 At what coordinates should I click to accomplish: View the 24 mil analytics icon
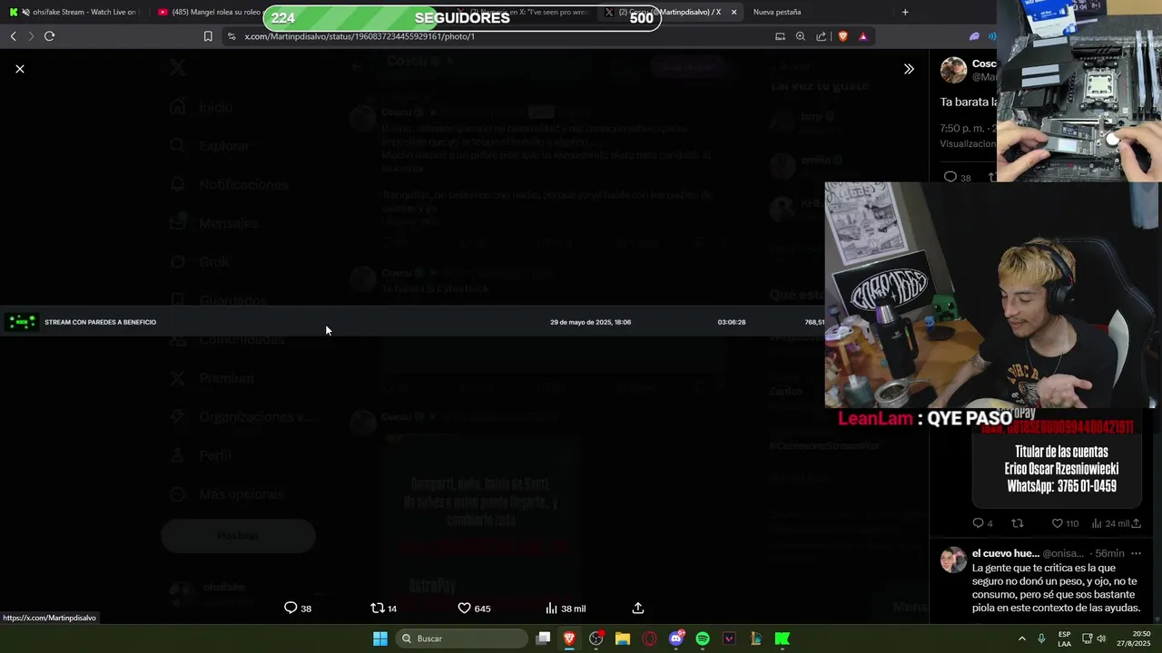coord(1109,523)
